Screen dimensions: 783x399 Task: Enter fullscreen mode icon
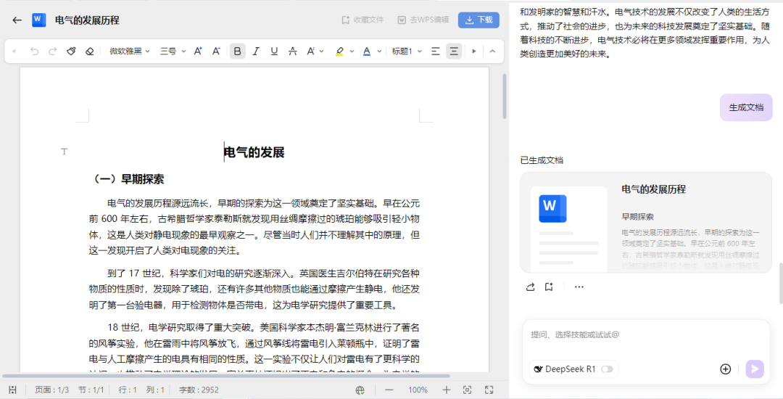(x=489, y=390)
